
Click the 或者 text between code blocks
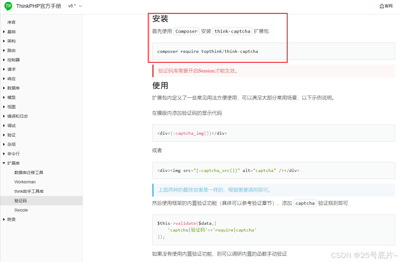click(157, 151)
